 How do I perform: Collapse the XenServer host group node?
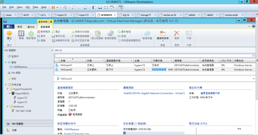pyautogui.click(x=8, y=107)
